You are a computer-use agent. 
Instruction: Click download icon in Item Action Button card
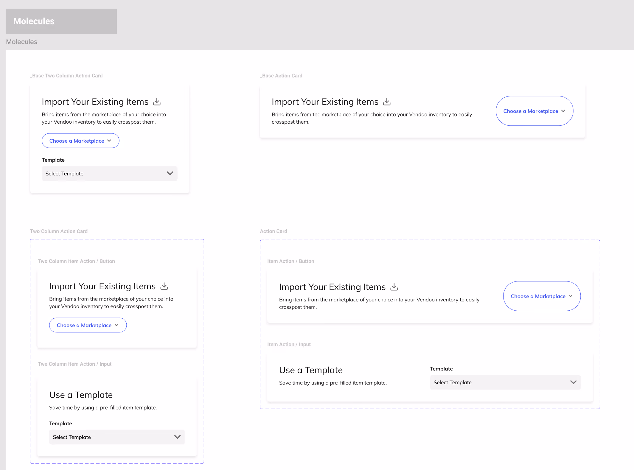click(x=394, y=287)
